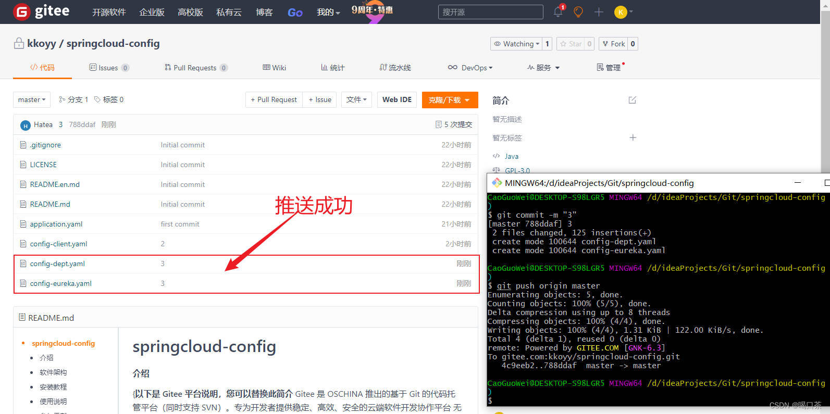
Task: Open the user avatar K menu
Action: tap(623, 11)
